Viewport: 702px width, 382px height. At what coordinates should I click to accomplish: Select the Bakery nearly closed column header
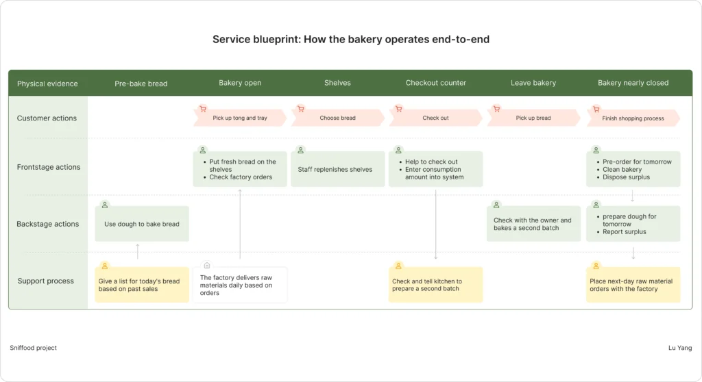tap(633, 83)
